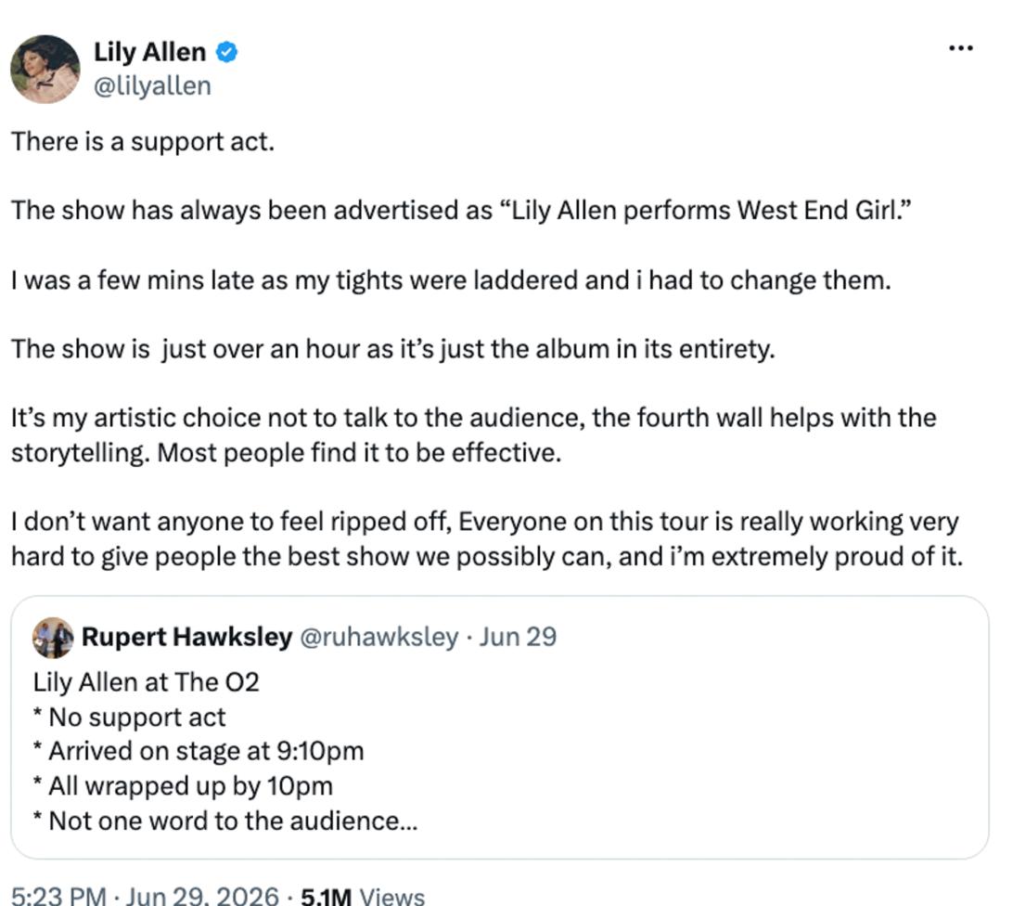The image size is (1013, 906).
Task: Click the blue verified badge
Action: click(x=226, y=52)
